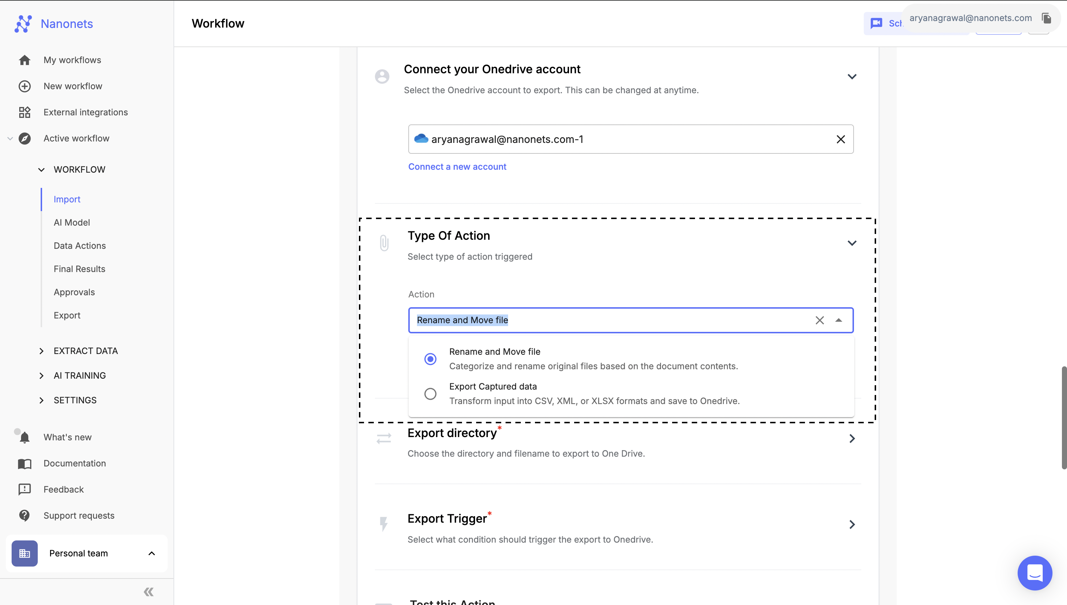
Task: Remove the connected Onedrive account with X
Action: point(841,139)
